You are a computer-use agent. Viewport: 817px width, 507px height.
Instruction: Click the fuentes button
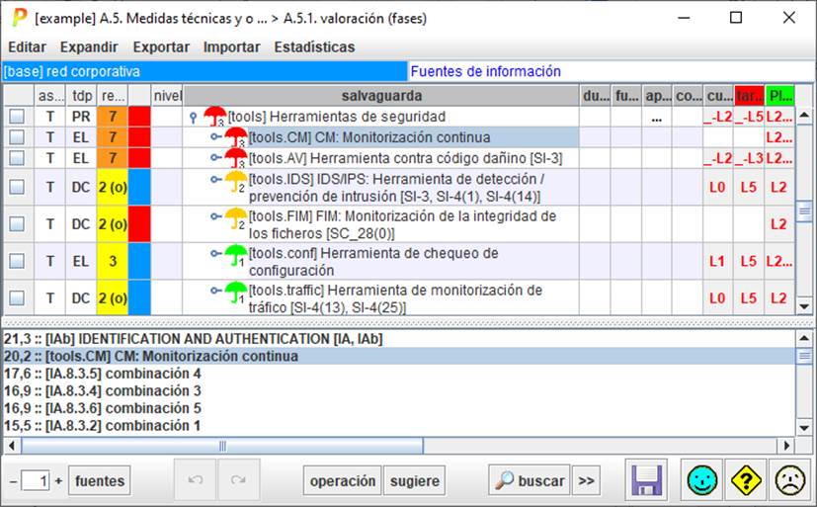(x=100, y=481)
